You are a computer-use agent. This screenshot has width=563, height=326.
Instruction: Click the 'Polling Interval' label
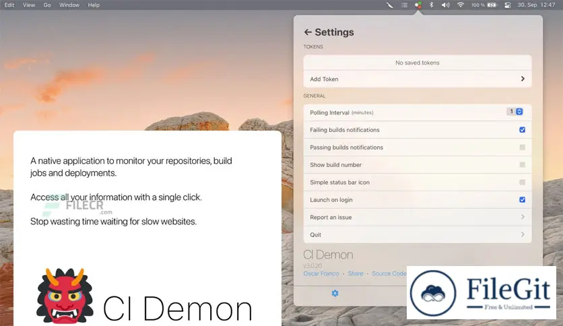tap(329, 112)
